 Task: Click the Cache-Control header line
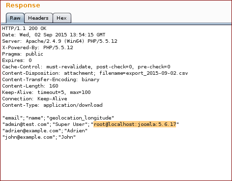pos(86,67)
